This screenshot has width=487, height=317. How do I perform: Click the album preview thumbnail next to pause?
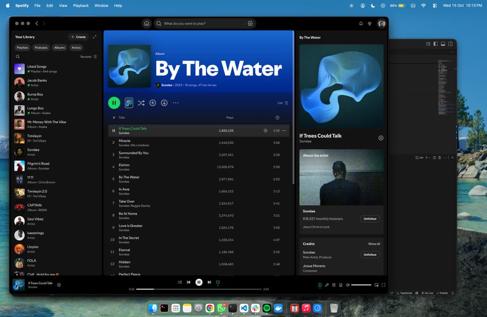tap(129, 103)
